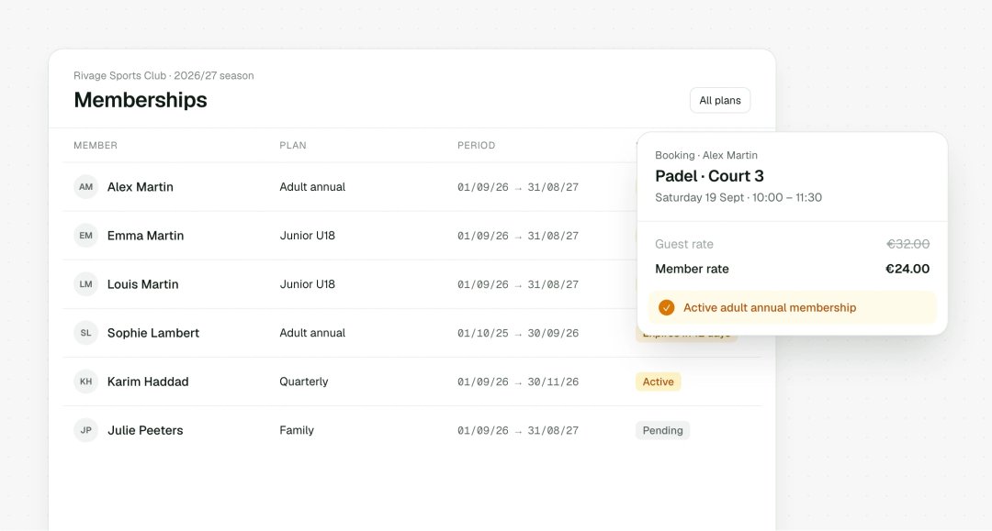
Task: Click the Active adult annual membership banner
Action: (x=792, y=307)
